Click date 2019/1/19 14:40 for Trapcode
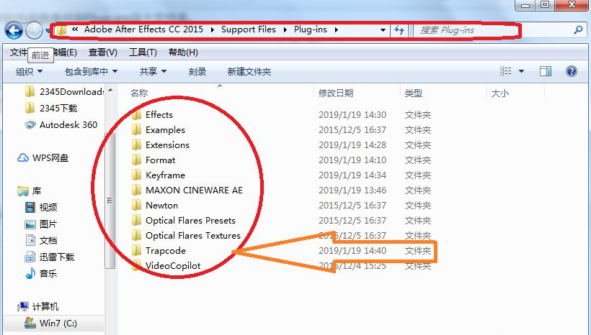The image size is (591, 335). 352,250
